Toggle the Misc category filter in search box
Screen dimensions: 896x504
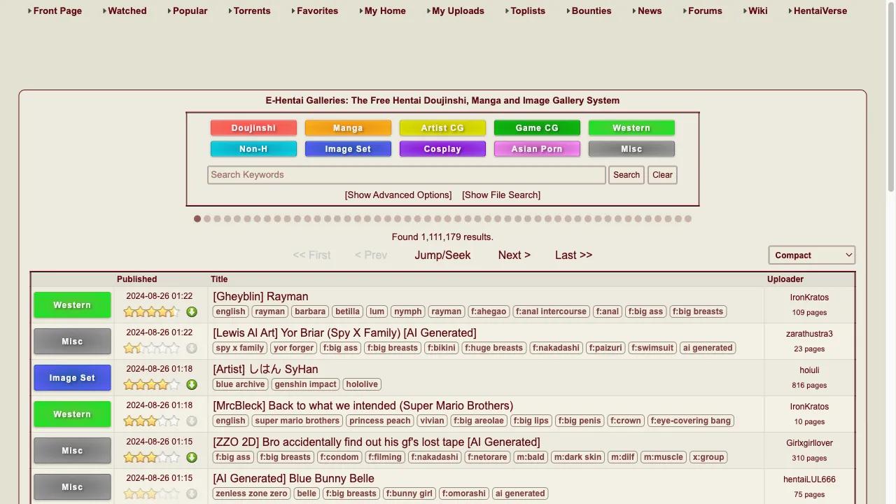631,149
